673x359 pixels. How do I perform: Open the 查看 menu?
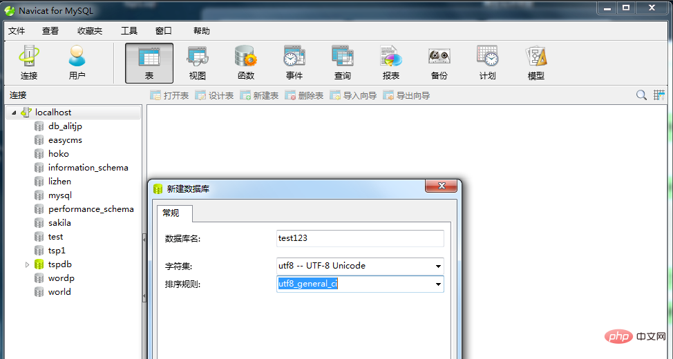pyautogui.click(x=50, y=31)
